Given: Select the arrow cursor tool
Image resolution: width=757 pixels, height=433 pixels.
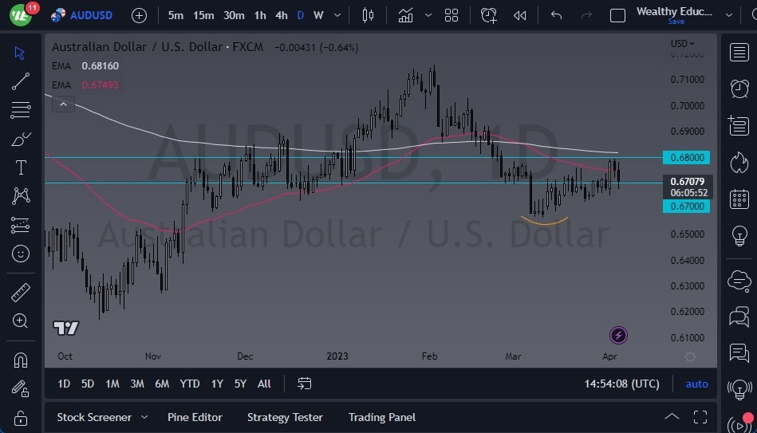Looking at the screenshot, I should click(20, 53).
